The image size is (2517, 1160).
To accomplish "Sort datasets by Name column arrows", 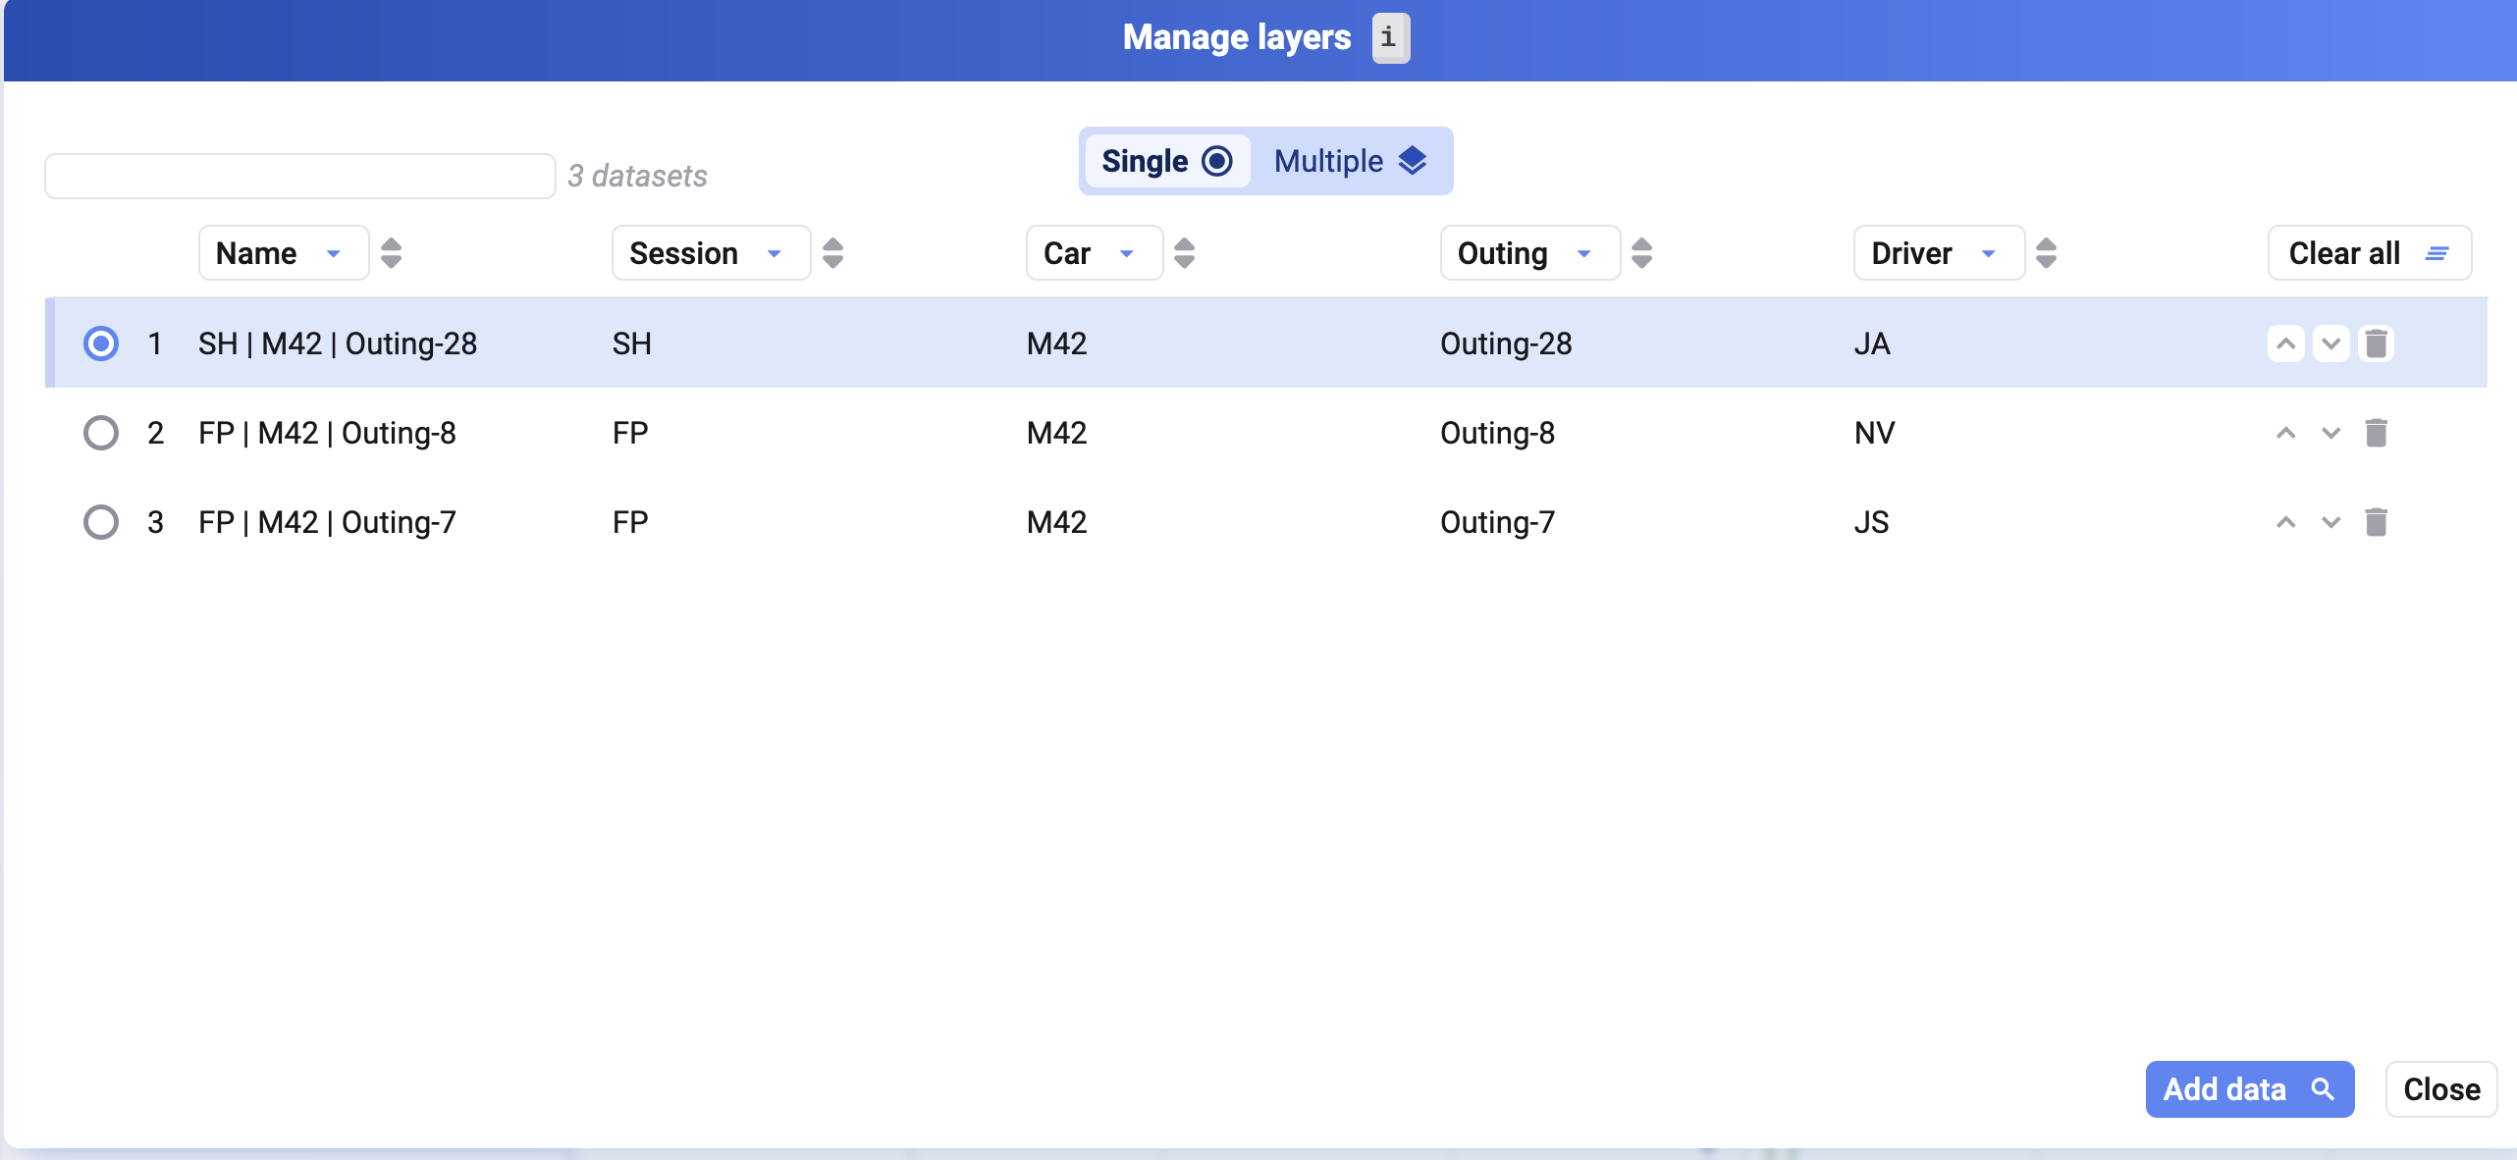I will [391, 253].
